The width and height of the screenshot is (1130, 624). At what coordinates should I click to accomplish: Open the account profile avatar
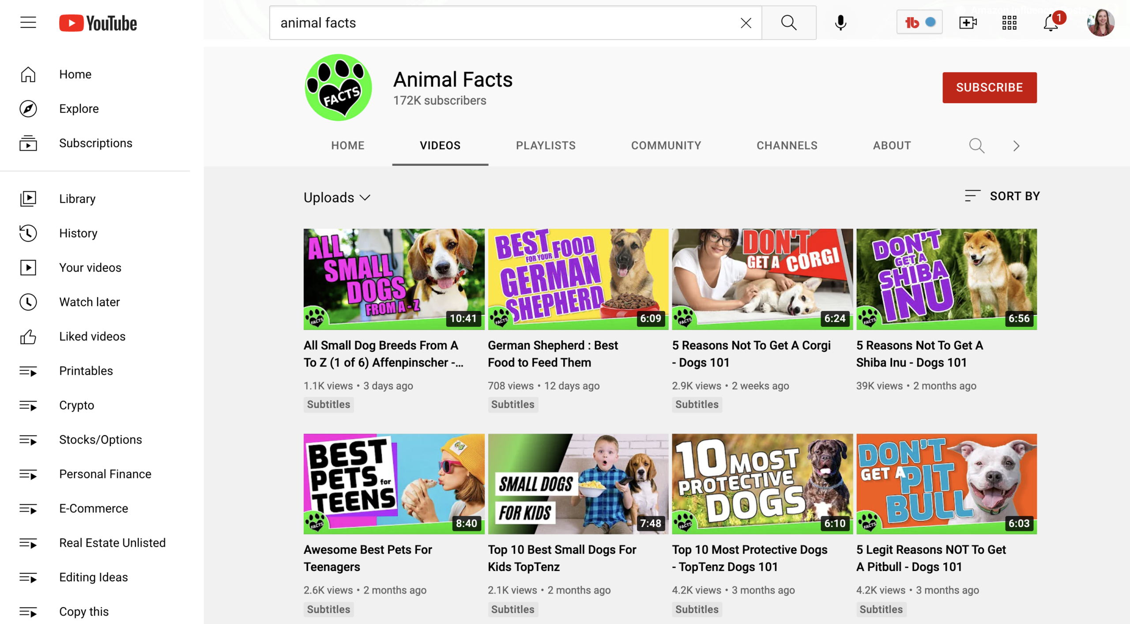point(1100,23)
